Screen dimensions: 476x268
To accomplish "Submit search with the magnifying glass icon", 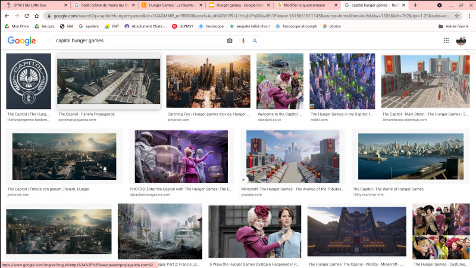I will [255, 40].
